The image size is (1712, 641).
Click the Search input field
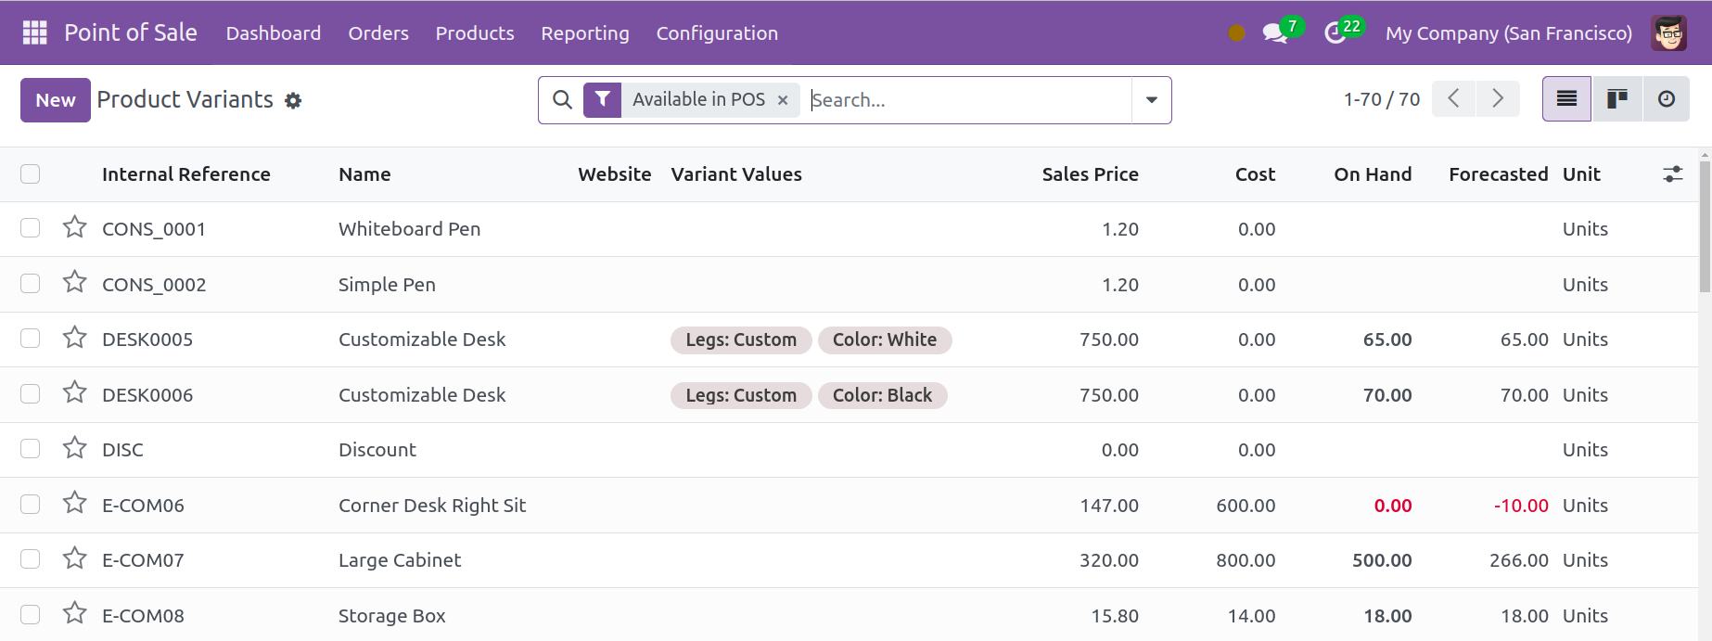pos(965,100)
